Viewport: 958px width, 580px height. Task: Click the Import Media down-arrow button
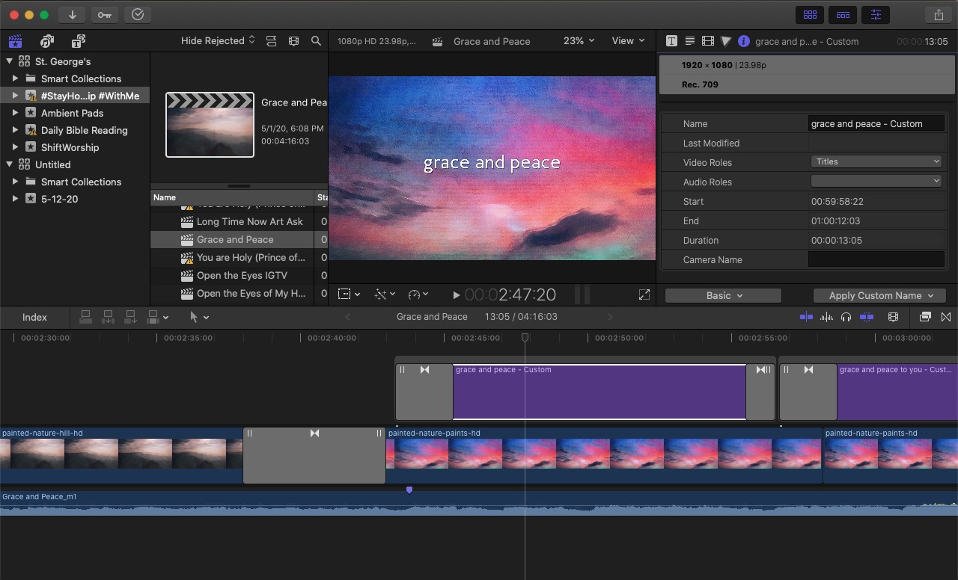tap(72, 14)
